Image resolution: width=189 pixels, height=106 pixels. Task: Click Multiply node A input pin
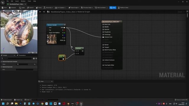tap(76, 51)
